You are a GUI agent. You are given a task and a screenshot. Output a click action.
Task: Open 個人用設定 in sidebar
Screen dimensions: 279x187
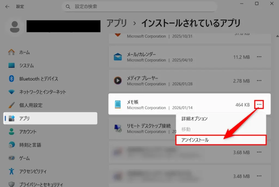(x=31, y=105)
